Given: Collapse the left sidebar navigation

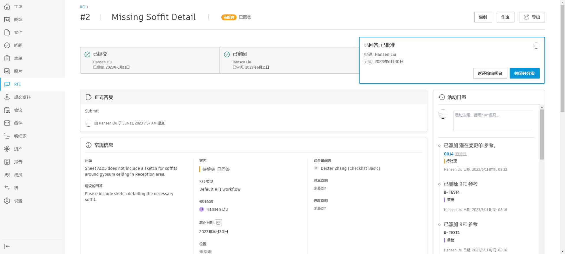Looking at the screenshot, I should [7, 246].
